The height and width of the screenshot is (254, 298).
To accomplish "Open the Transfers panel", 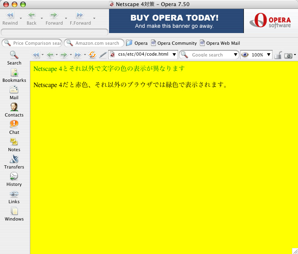I will point(14,162).
